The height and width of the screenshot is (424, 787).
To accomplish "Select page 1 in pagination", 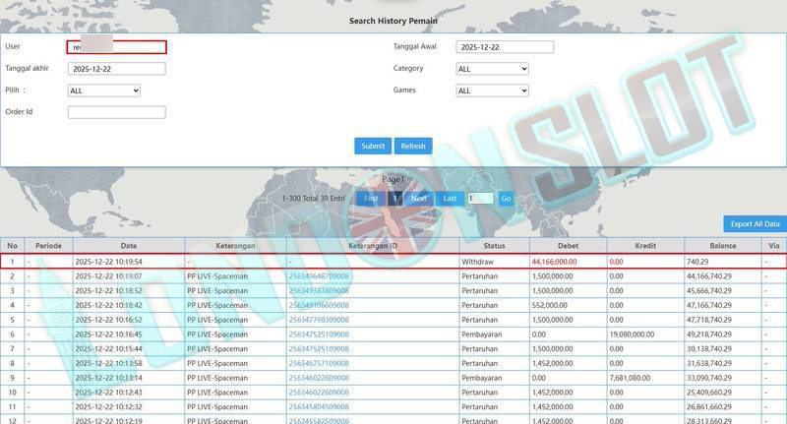I will point(394,199).
